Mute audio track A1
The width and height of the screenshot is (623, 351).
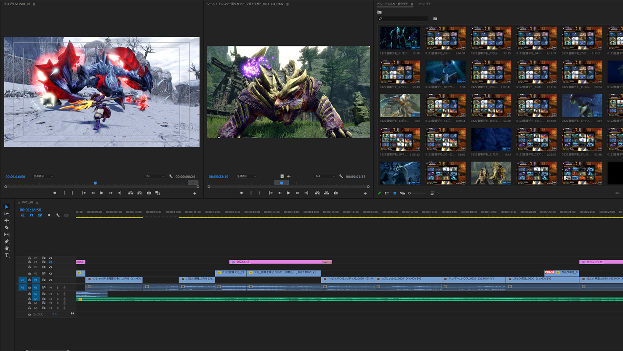tap(51, 287)
